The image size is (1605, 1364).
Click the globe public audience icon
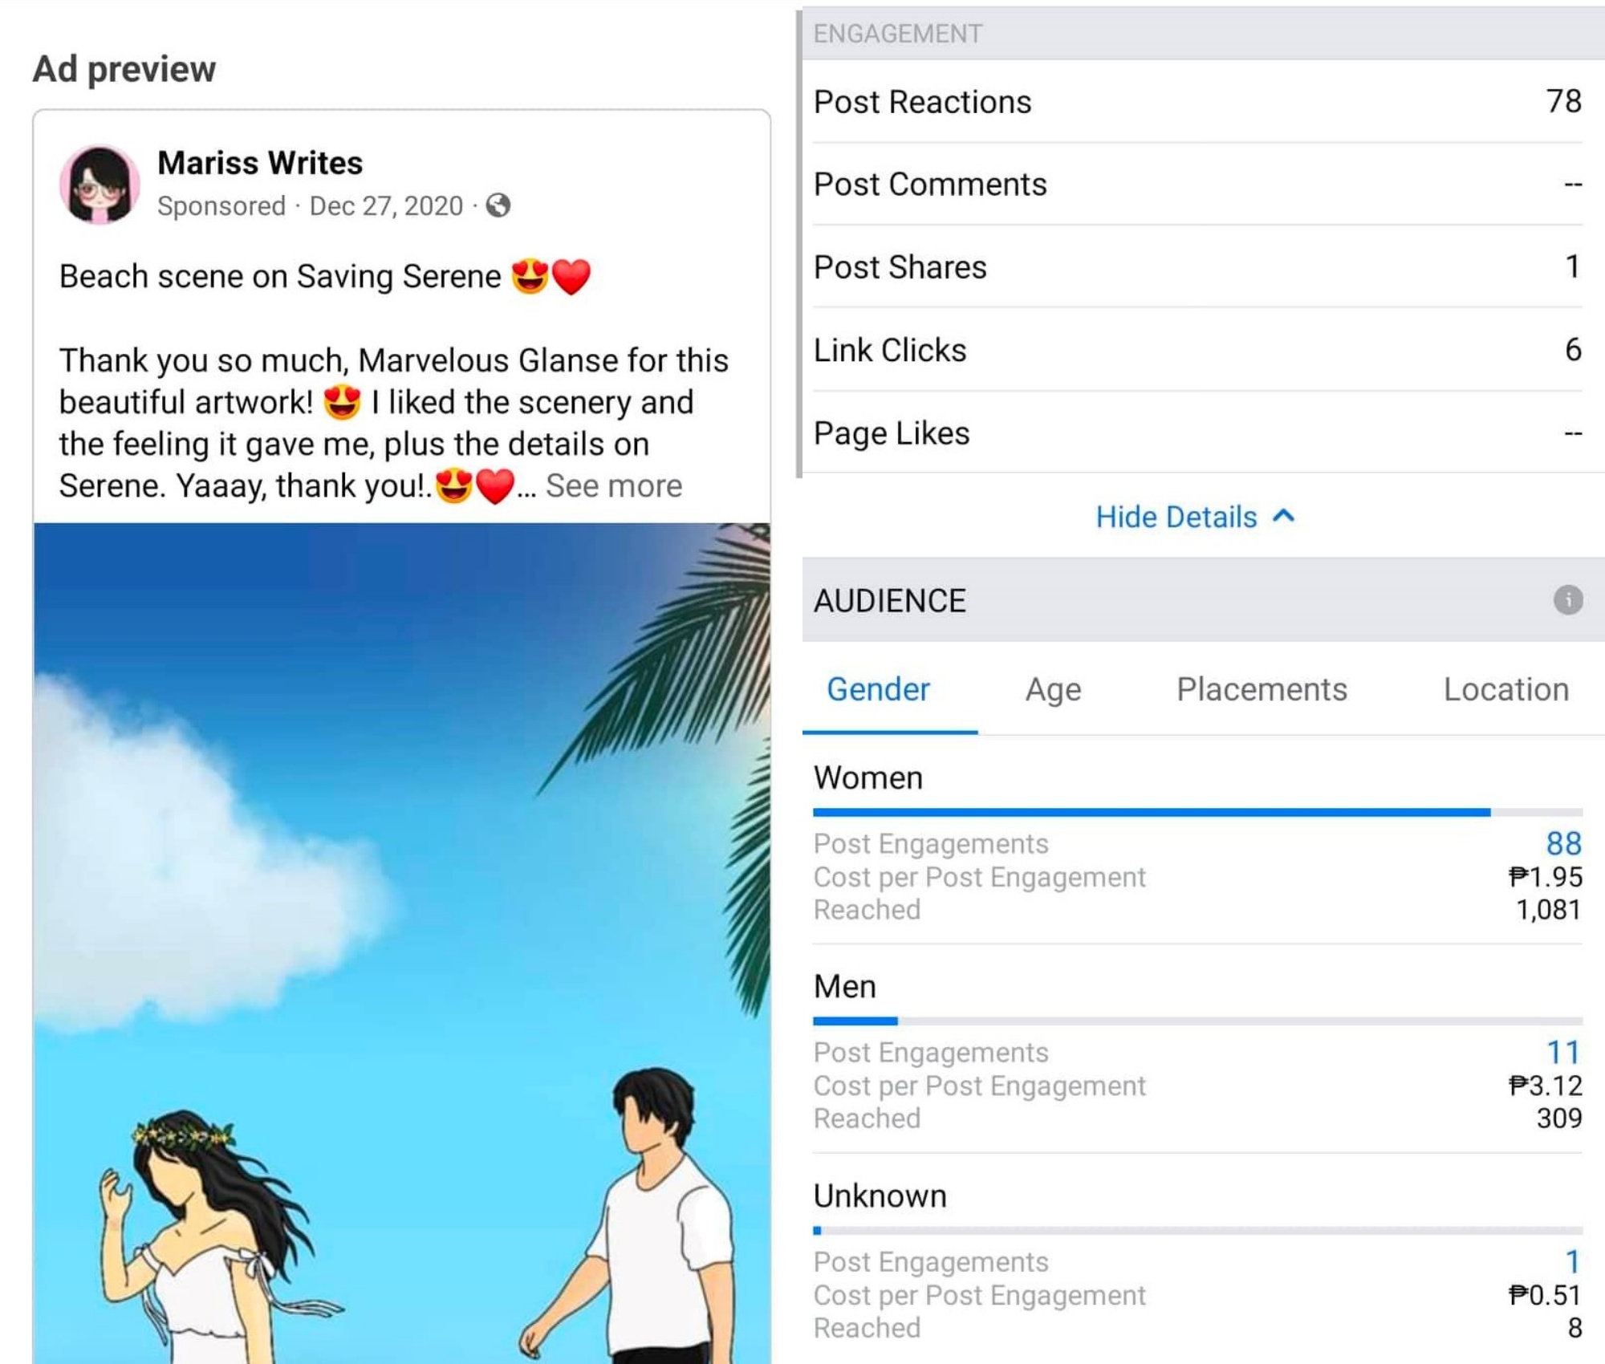(x=498, y=206)
